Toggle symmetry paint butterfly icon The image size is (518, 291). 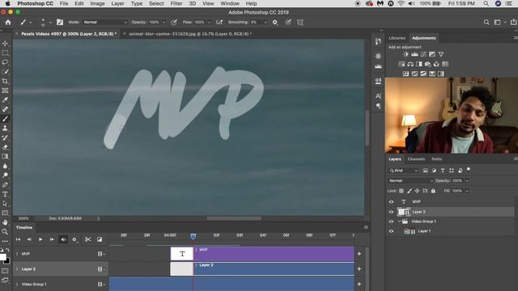[300, 22]
